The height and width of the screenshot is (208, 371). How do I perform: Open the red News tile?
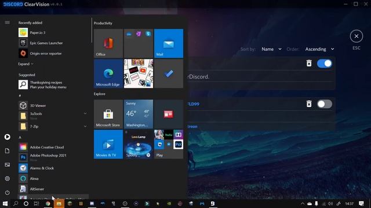coord(169,114)
